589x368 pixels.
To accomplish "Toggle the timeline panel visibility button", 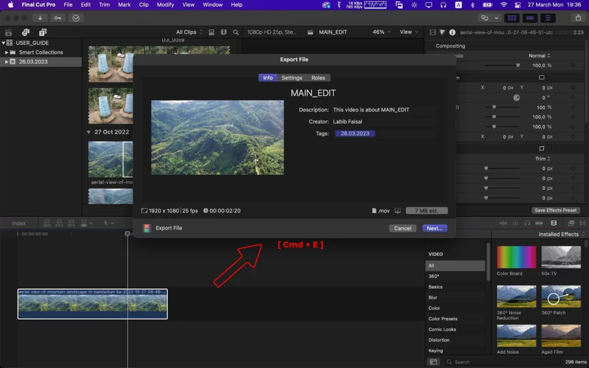I will [x=530, y=18].
